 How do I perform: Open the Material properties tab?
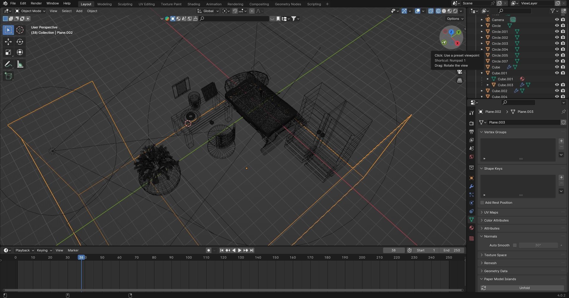coord(471,228)
